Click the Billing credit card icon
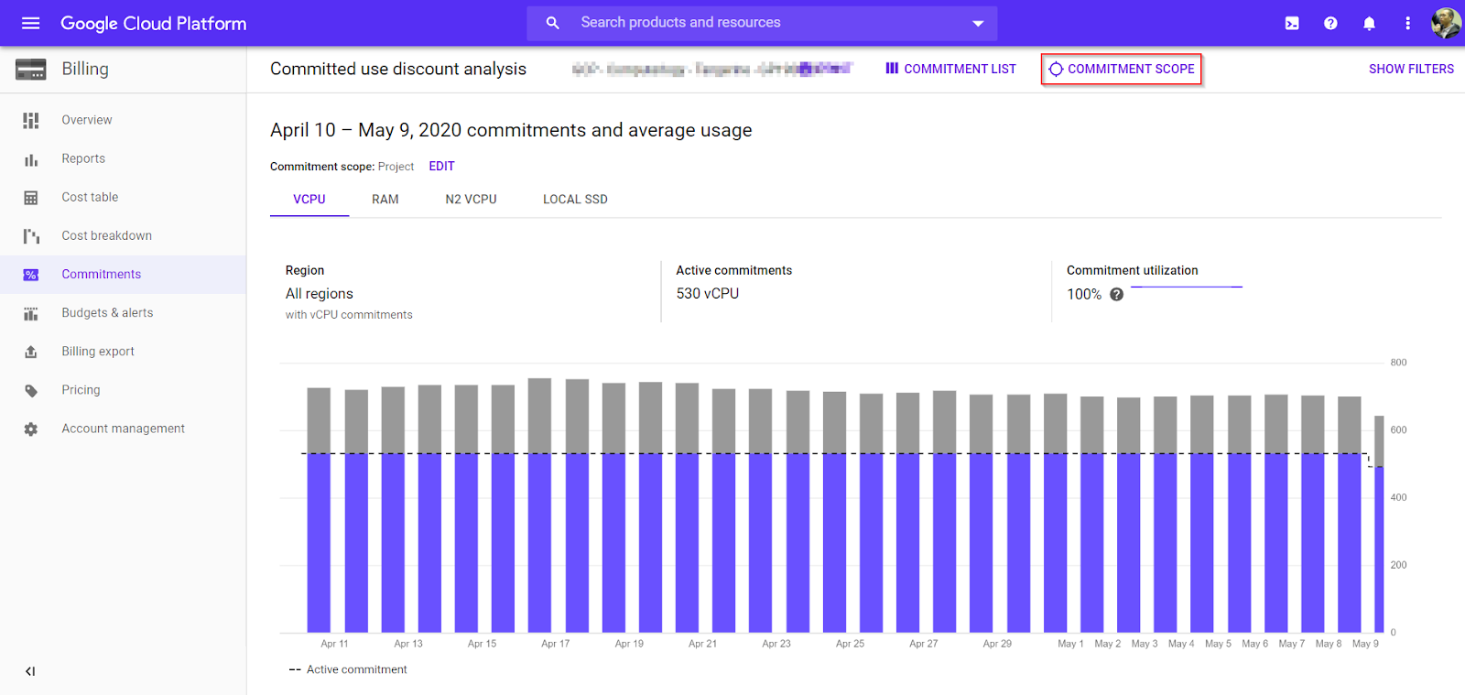Image resolution: width=1465 pixels, height=695 pixels. 31,70
